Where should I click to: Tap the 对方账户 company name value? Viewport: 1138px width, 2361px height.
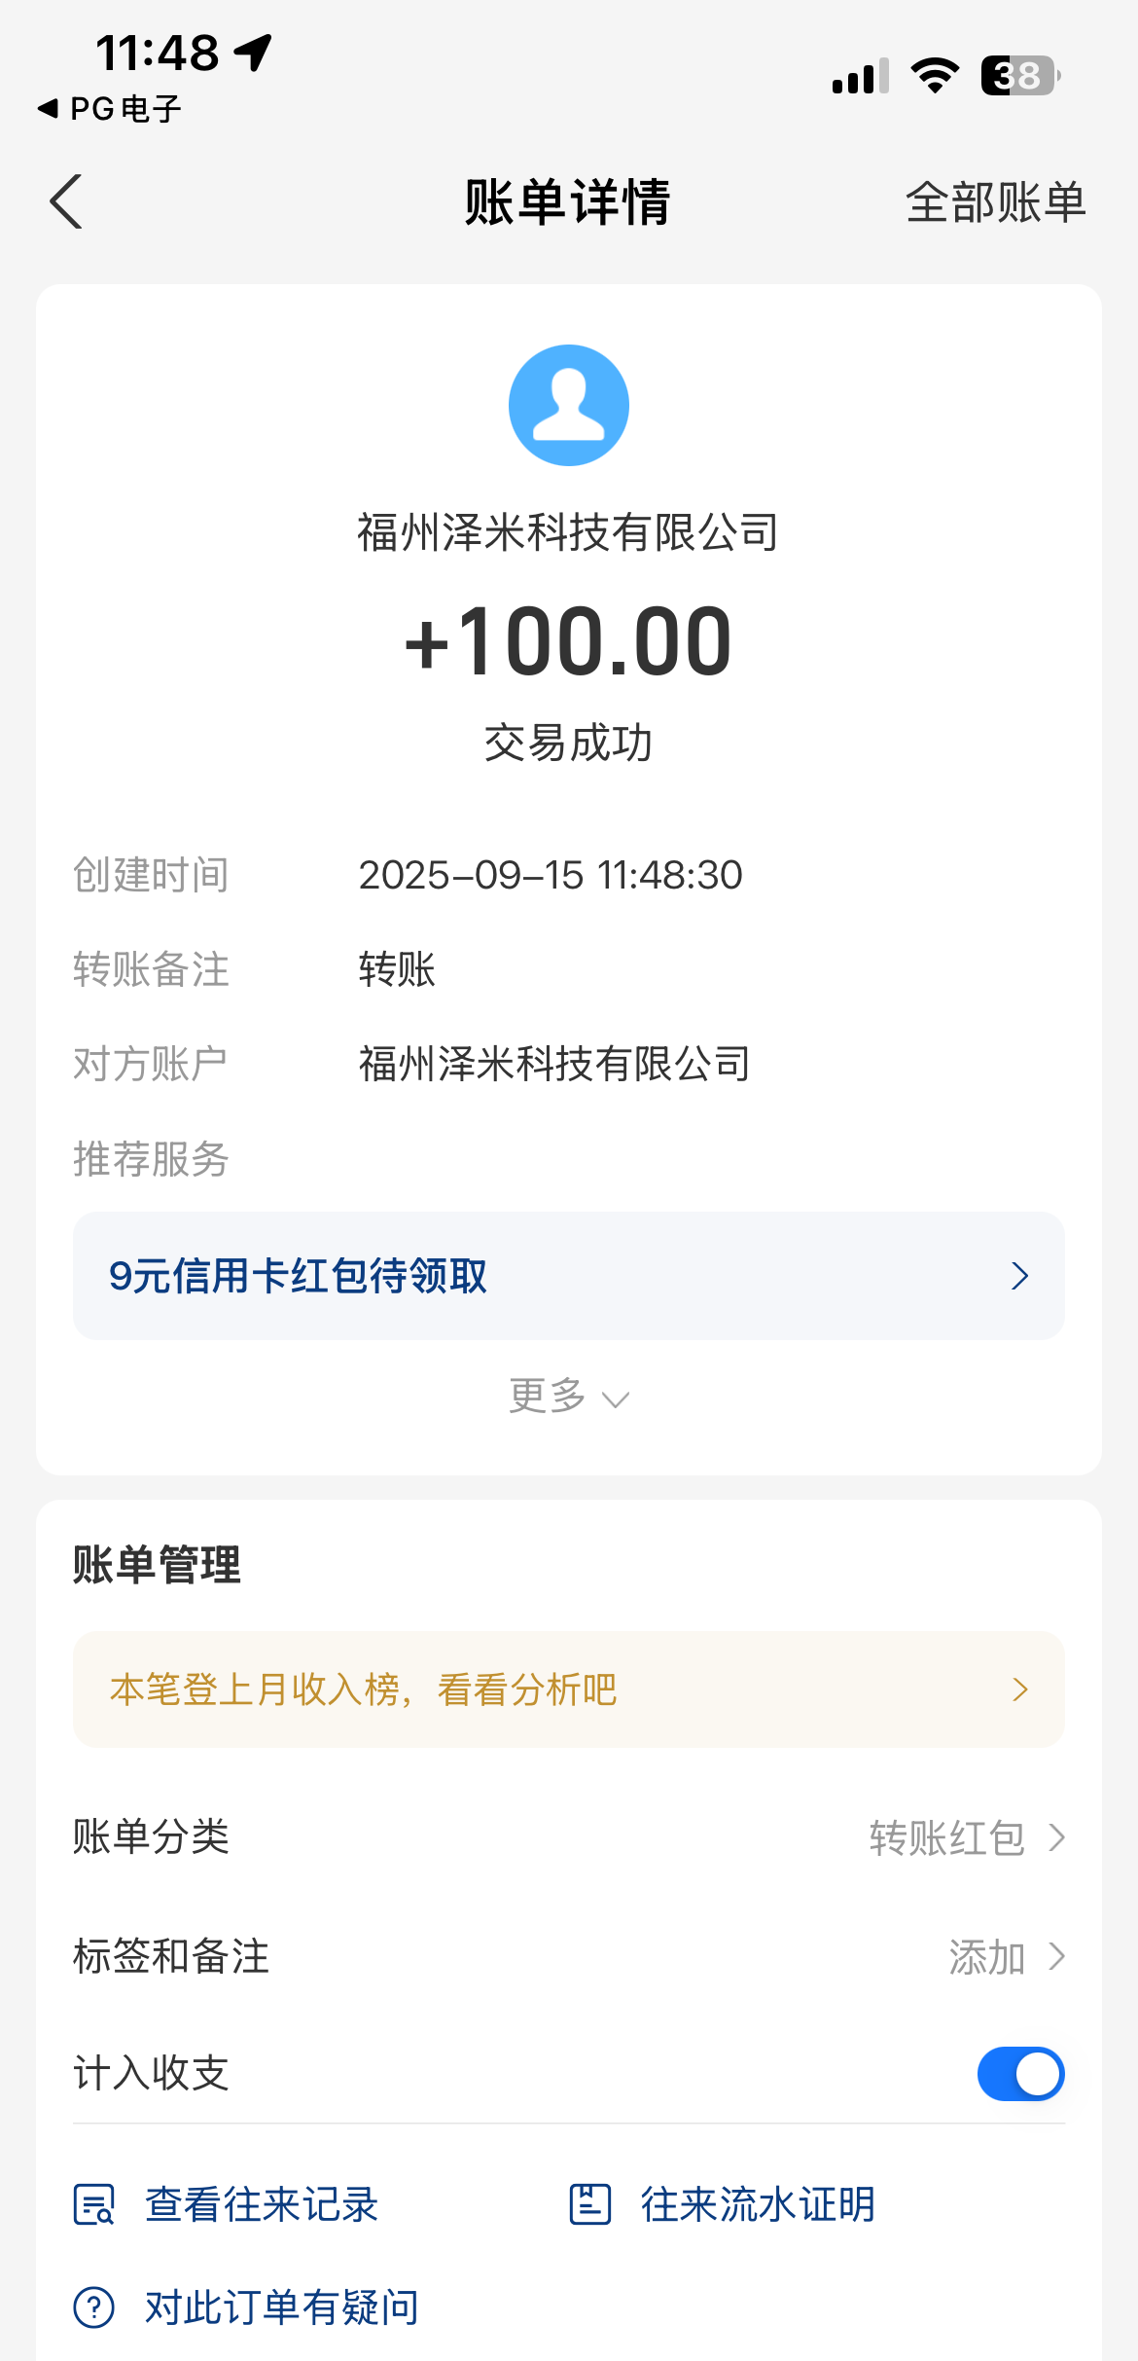coord(554,1064)
